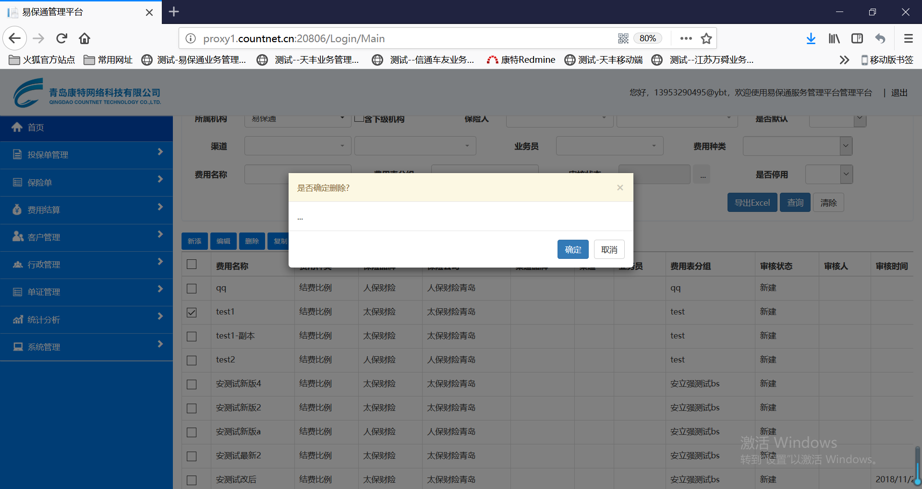The width and height of the screenshot is (922, 489).
Task: Open the Firefox library icon
Action: click(834, 38)
